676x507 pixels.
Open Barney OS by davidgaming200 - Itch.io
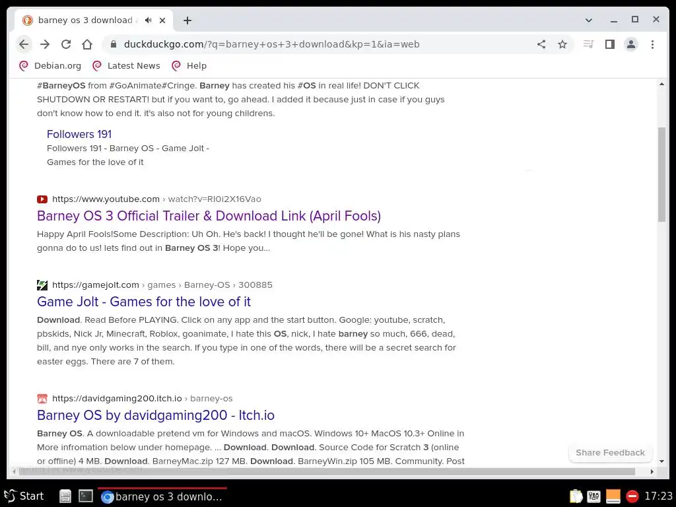tap(156, 415)
